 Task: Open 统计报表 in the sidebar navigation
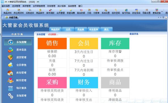(17, 88)
